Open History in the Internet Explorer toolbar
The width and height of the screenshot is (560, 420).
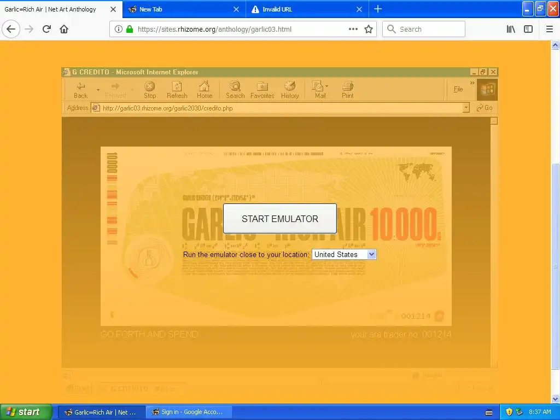coord(290,90)
